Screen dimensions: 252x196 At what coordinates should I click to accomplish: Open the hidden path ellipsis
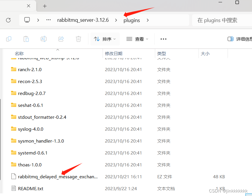49,20
